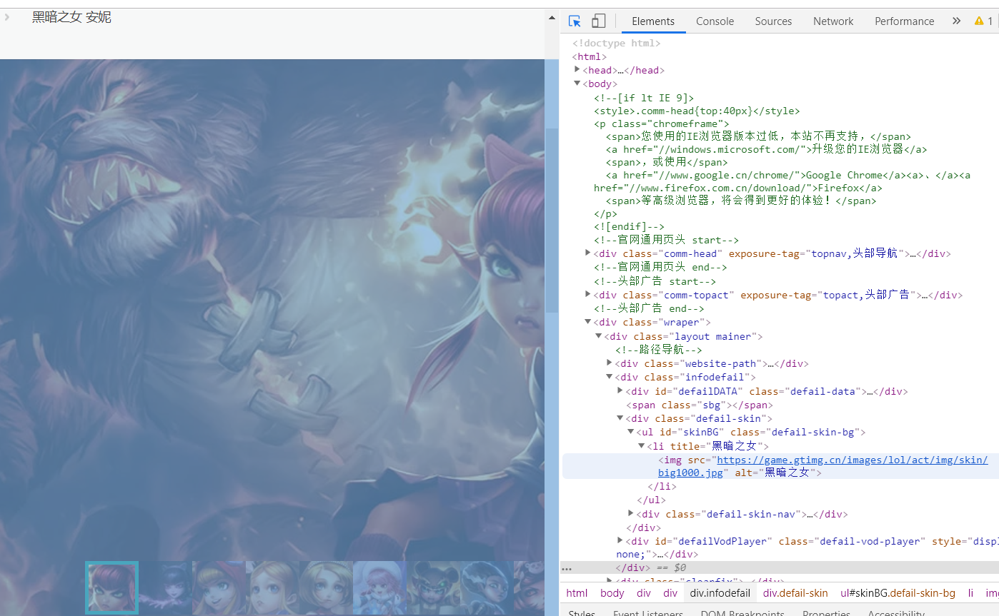This screenshot has height=616, width=999.
Task: Click the chevron left of 黑暗之女 安妮
Action: click(7, 16)
